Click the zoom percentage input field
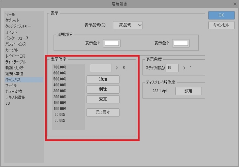This screenshot has height=167, width=239. tap(101, 68)
